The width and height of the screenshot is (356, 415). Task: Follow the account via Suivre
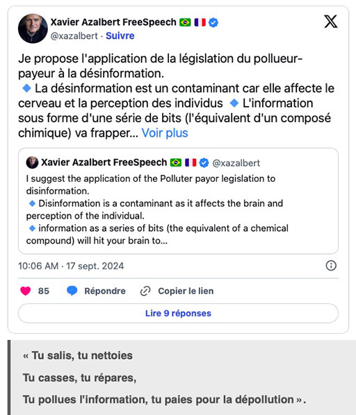coord(120,35)
